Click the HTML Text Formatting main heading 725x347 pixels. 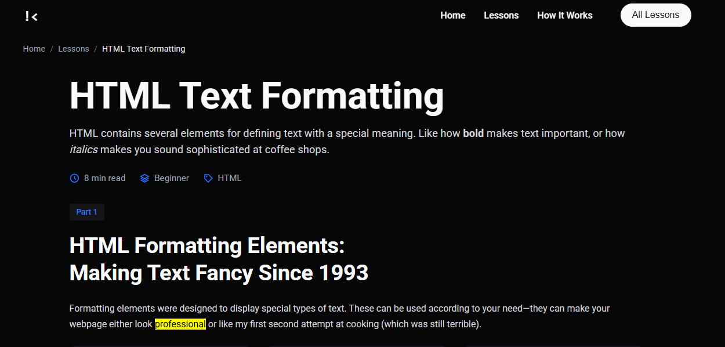pyautogui.click(x=256, y=95)
